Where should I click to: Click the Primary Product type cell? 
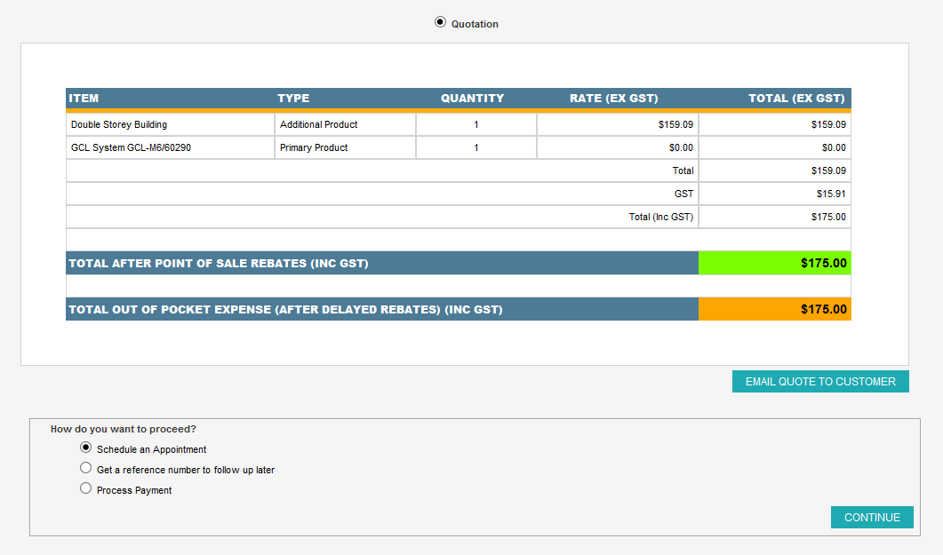[x=345, y=148]
